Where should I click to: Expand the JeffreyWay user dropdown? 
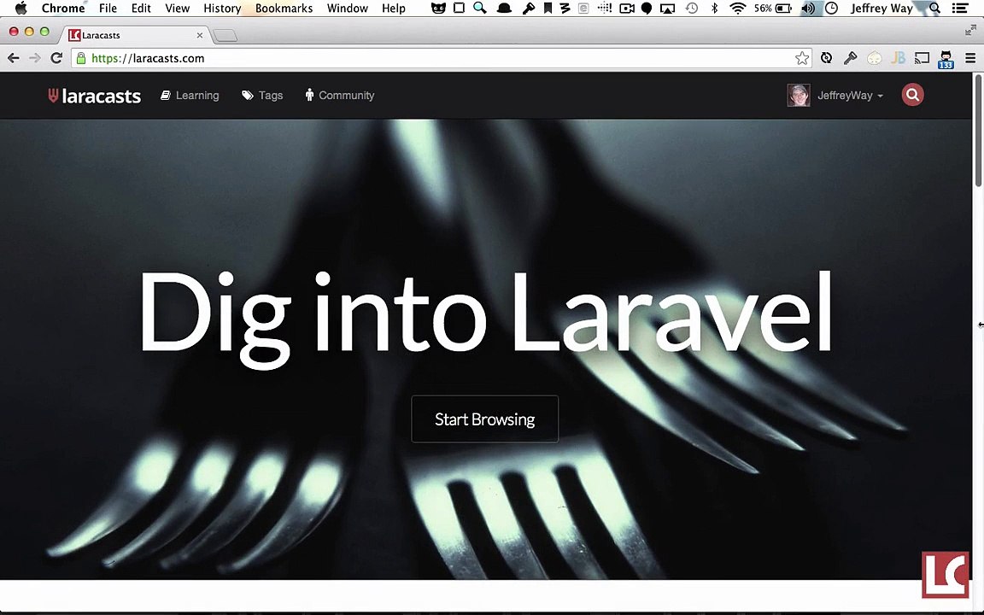click(850, 96)
